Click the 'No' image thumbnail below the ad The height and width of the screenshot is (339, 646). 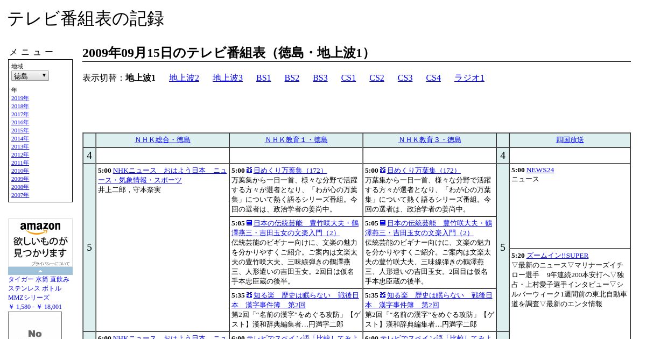click(x=35, y=328)
